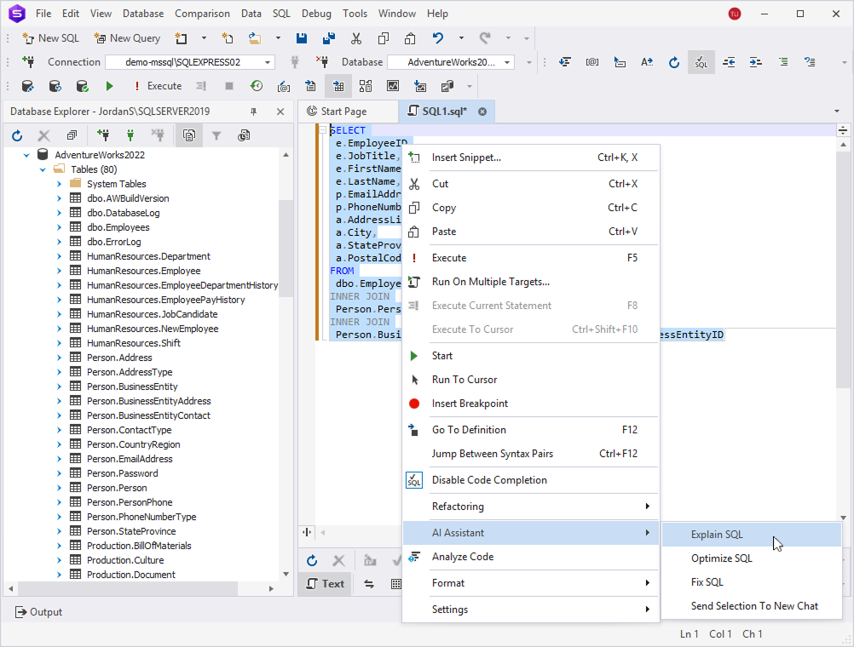Image resolution: width=854 pixels, height=647 pixels.
Task: Click New SQL toolbar button
Action: (50, 38)
